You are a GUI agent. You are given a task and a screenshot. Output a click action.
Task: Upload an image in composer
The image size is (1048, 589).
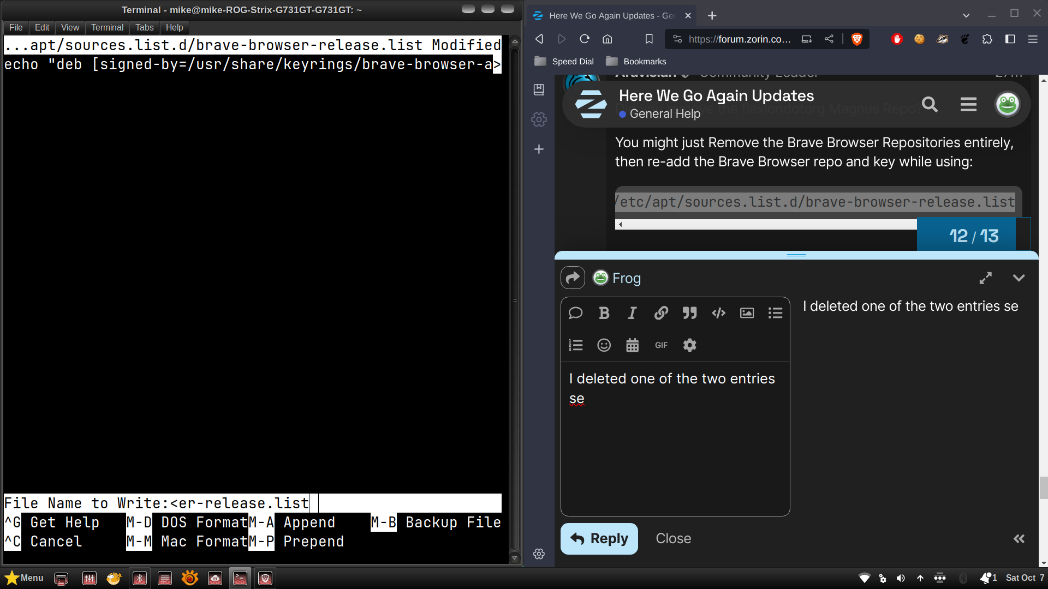pyautogui.click(x=747, y=313)
